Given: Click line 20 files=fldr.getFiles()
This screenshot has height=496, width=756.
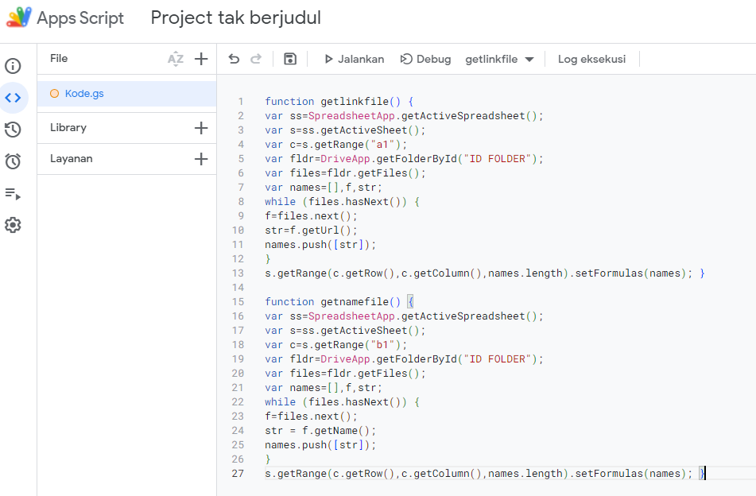Looking at the screenshot, I should pos(358,373).
